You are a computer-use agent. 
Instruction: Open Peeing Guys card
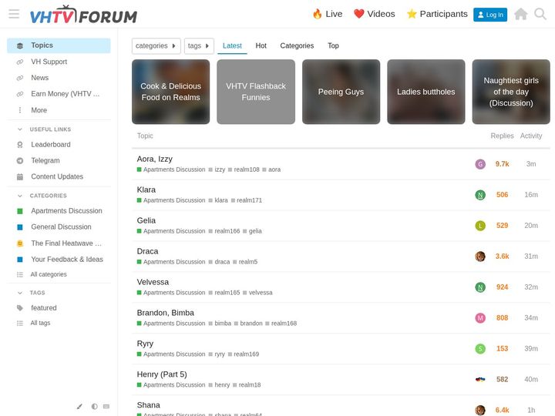(x=341, y=92)
